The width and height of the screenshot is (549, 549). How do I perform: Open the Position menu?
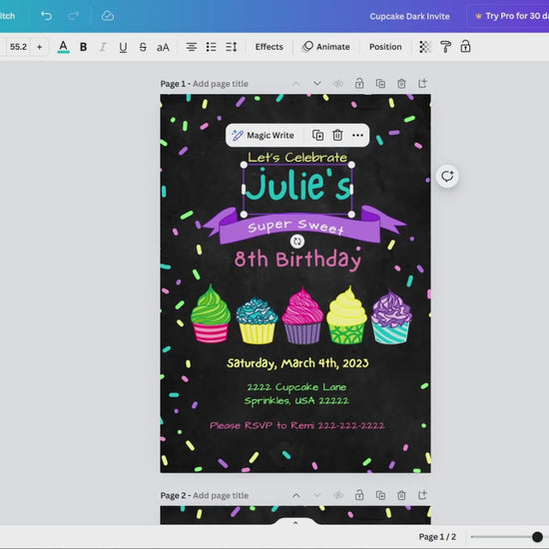coord(385,47)
